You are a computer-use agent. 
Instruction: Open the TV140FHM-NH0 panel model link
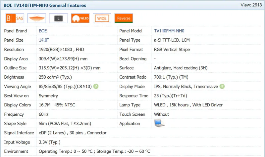click(x=169, y=31)
